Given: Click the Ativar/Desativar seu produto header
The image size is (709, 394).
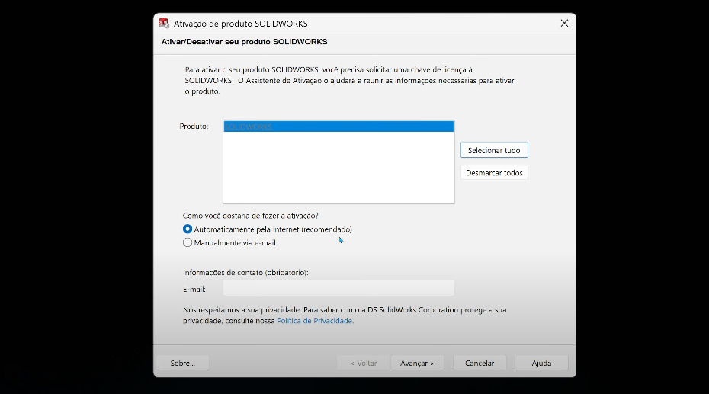Looking at the screenshot, I should pyautogui.click(x=244, y=42).
